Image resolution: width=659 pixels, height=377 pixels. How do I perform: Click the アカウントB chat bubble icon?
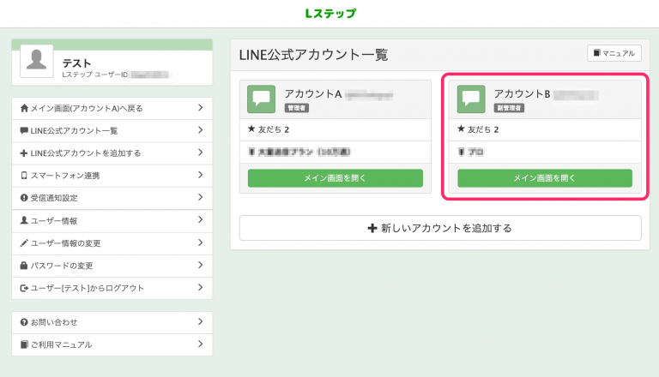[471, 99]
